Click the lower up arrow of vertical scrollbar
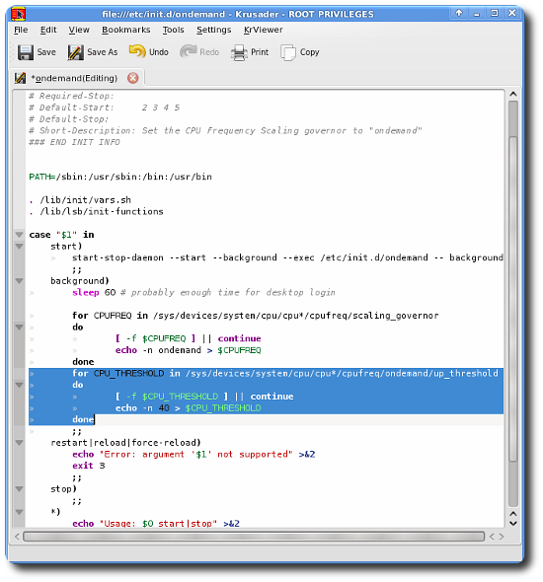Viewport: 543px width, 582px height. click(513, 514)
